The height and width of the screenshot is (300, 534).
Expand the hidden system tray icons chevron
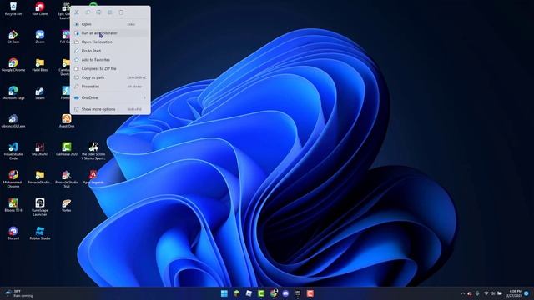(462, 293)
